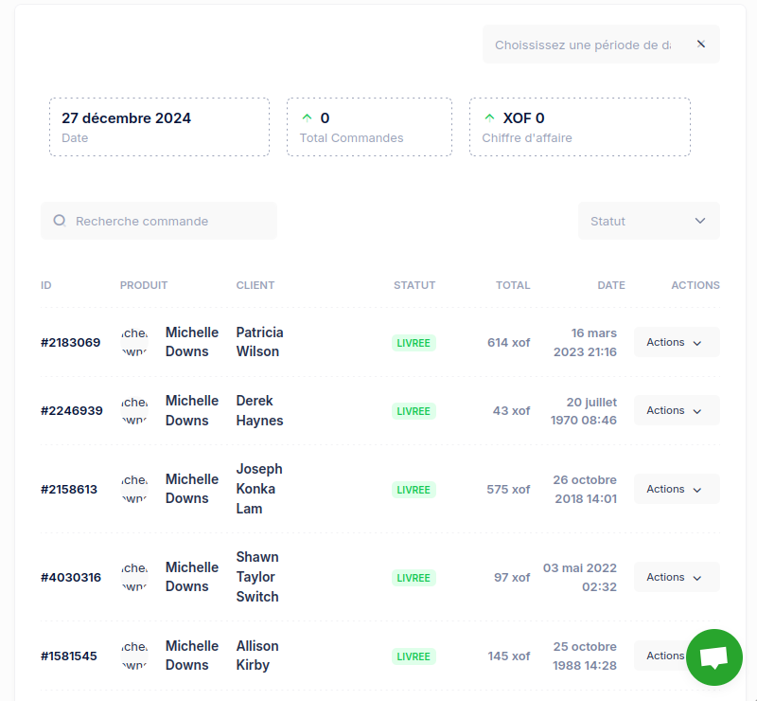Open the Statut filter dropdown
The image size is (757, 701).
[x=648, y=221]
